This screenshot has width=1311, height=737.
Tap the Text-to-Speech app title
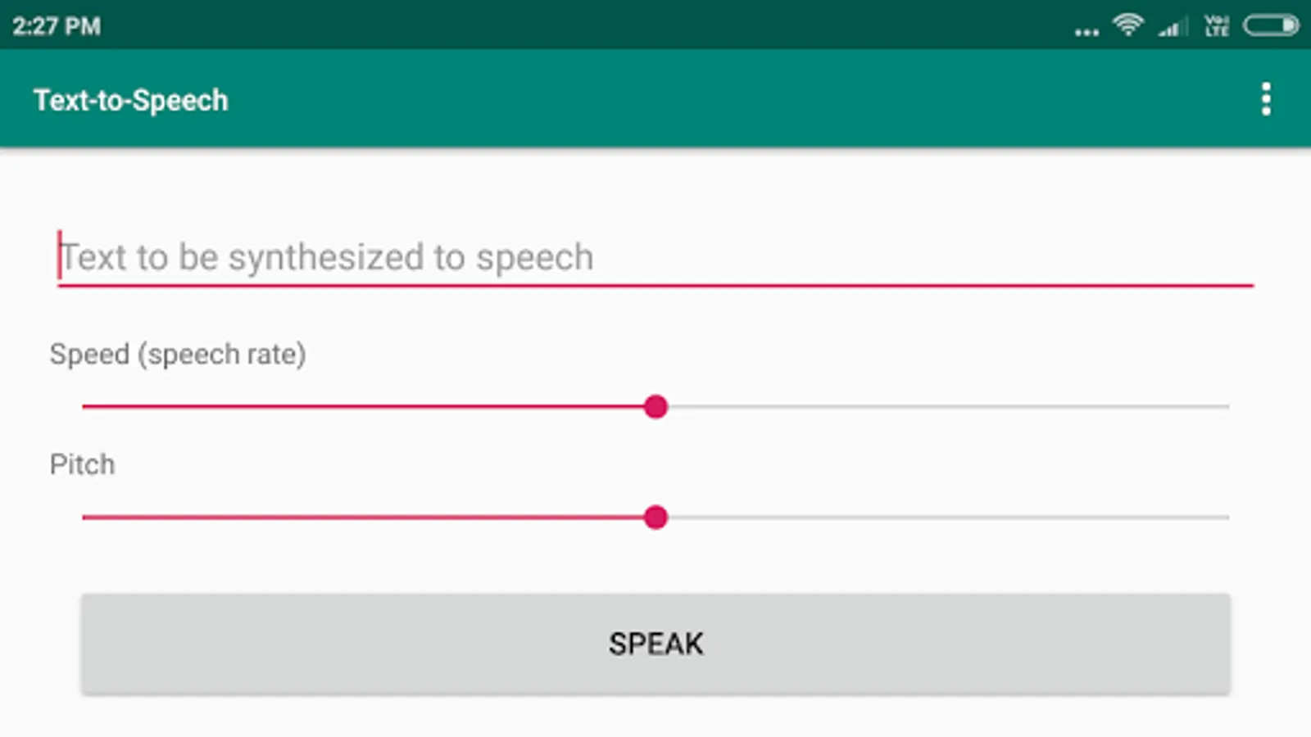tap(131, 100)
